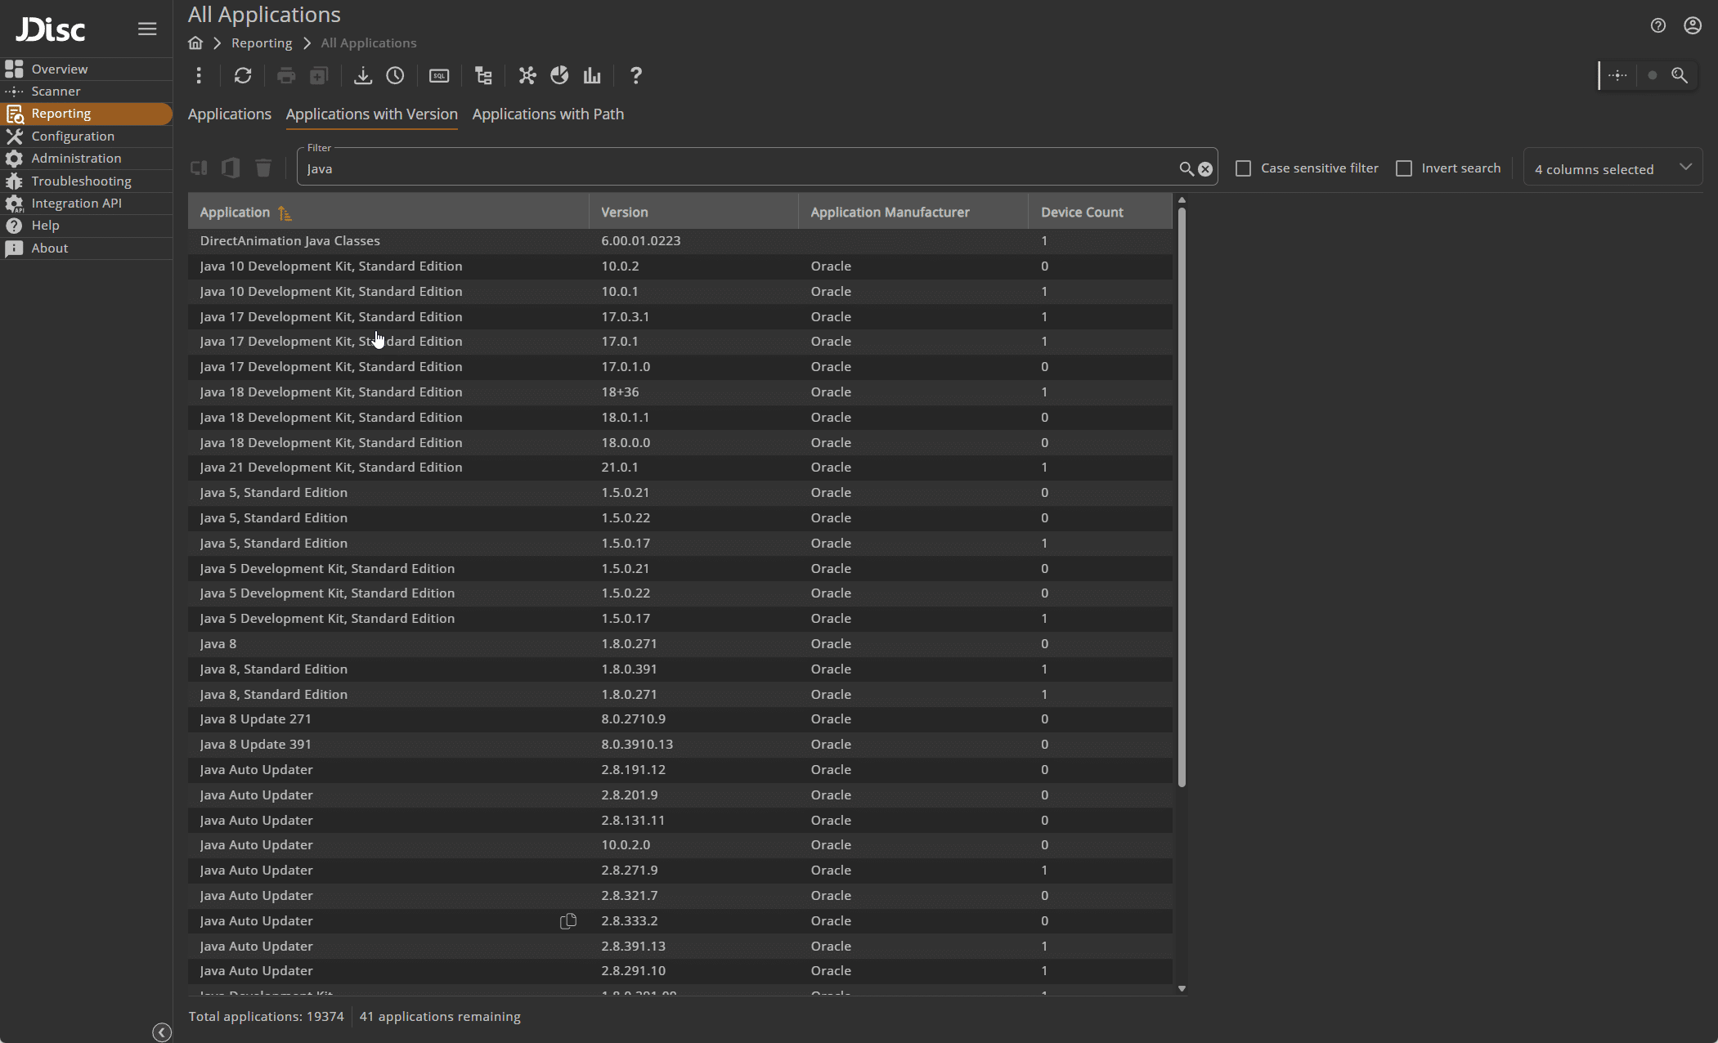Switch to Applications with Path tab

click(x=548, y=114)
